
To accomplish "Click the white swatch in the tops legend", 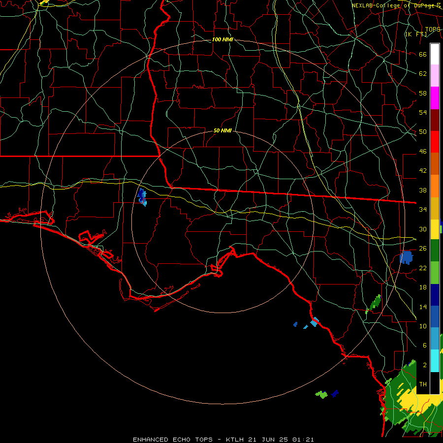I will click(435, 54).
